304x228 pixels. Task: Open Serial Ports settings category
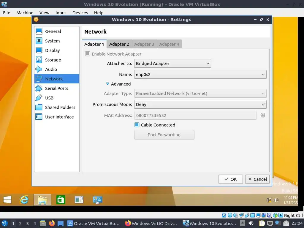tap(57, 88)
